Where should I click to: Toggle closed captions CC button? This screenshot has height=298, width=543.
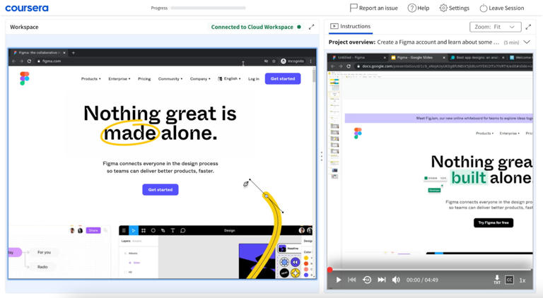point(509,280)
